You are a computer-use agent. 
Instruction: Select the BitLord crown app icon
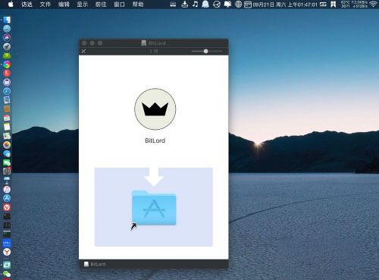point(155,109)
